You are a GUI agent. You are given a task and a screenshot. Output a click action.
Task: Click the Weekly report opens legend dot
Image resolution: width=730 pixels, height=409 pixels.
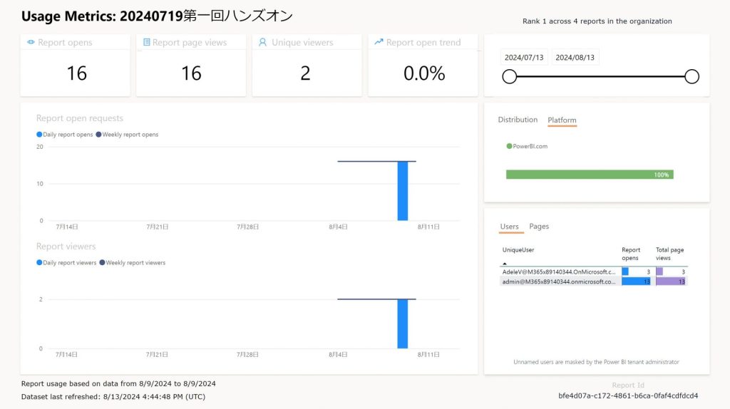pyautogui.click(x=98, y=135)
